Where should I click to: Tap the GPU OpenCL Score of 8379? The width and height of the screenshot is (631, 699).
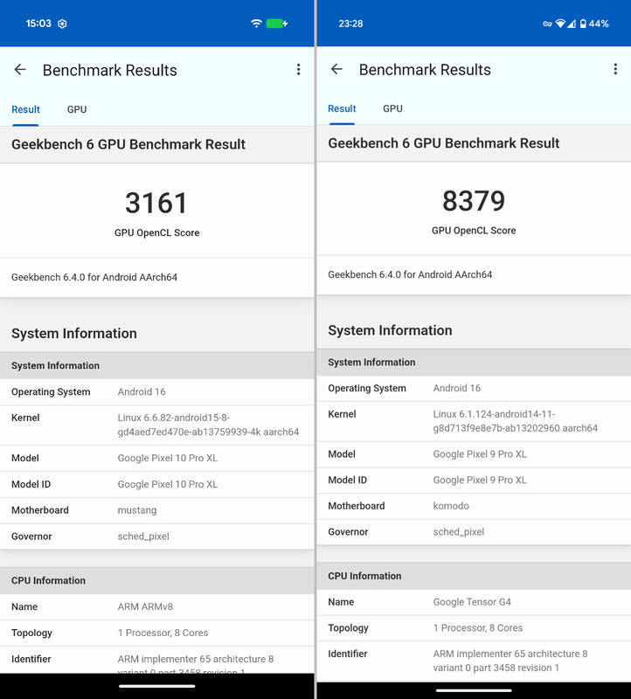[474, 200]
